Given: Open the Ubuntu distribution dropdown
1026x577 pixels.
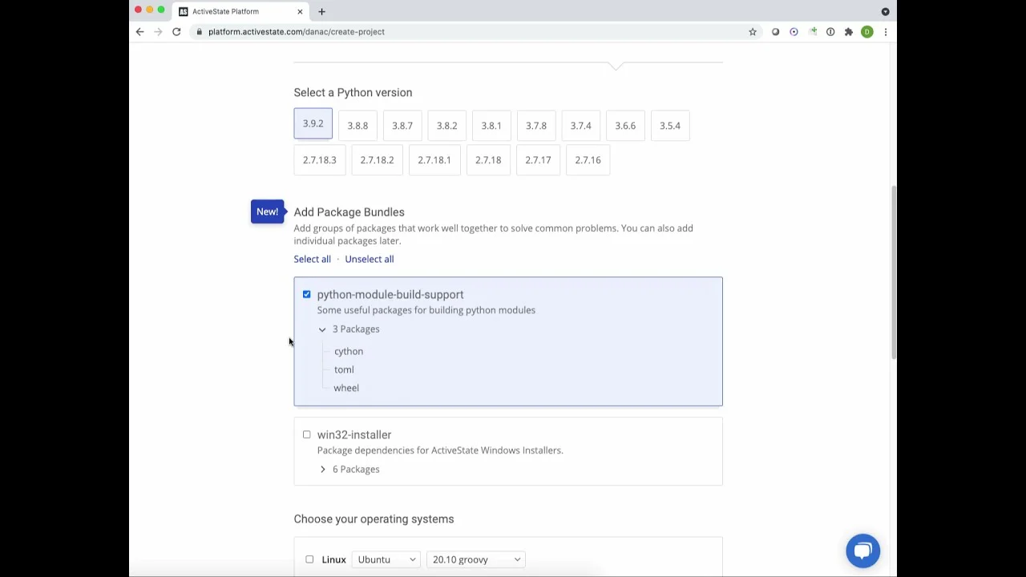Looking at the screenshot, I should pos(386,559).
